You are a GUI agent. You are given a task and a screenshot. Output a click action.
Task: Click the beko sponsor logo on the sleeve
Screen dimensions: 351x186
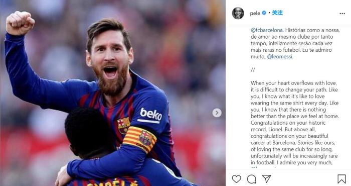click(150, 115)
